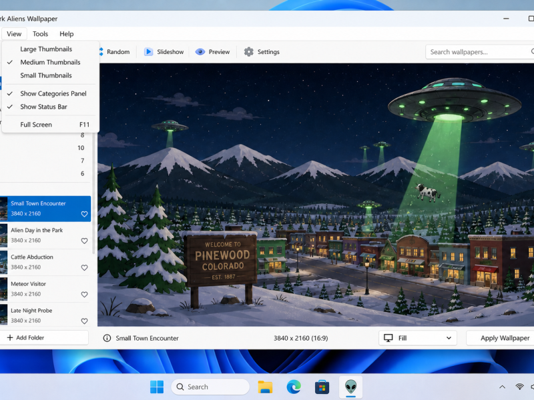Open the Windows Start menu
Viewport: 534px width, 400px height.
tap(157, 387)
